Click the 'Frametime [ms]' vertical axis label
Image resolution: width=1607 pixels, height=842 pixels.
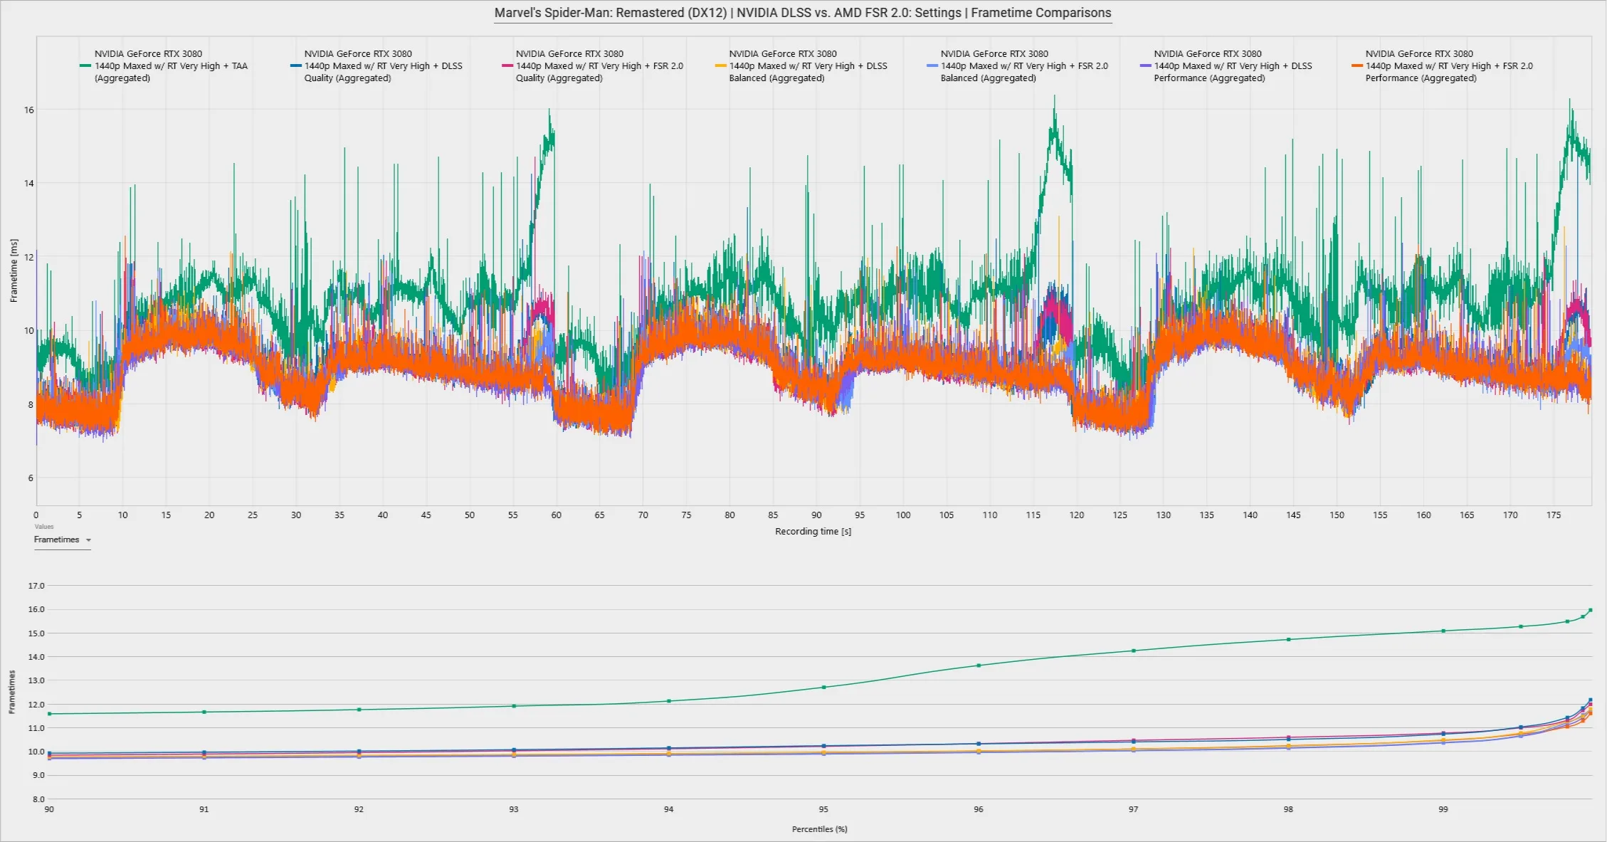click(14, 270)
